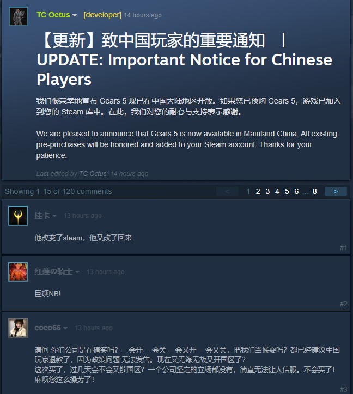The height and width of the screenshot is (394, 353).
Task: Navigate to comments page 6
Action: pos(296,191)
